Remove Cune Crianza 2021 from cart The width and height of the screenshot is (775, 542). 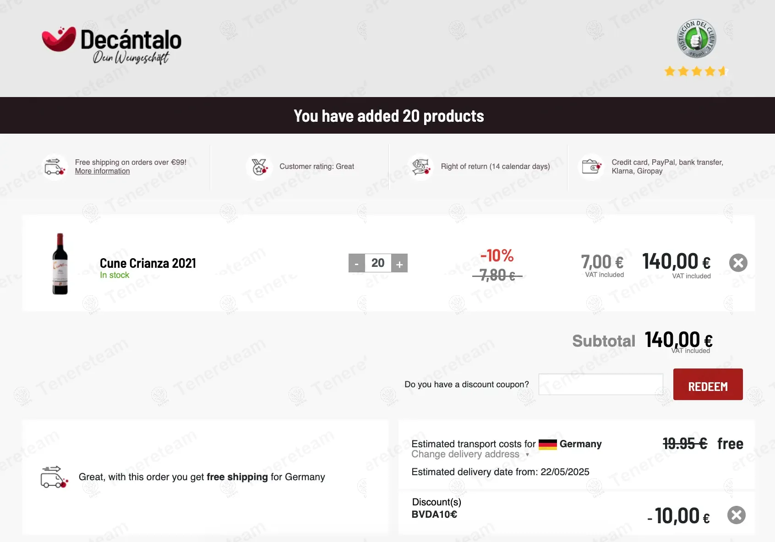tap(738, 263)
